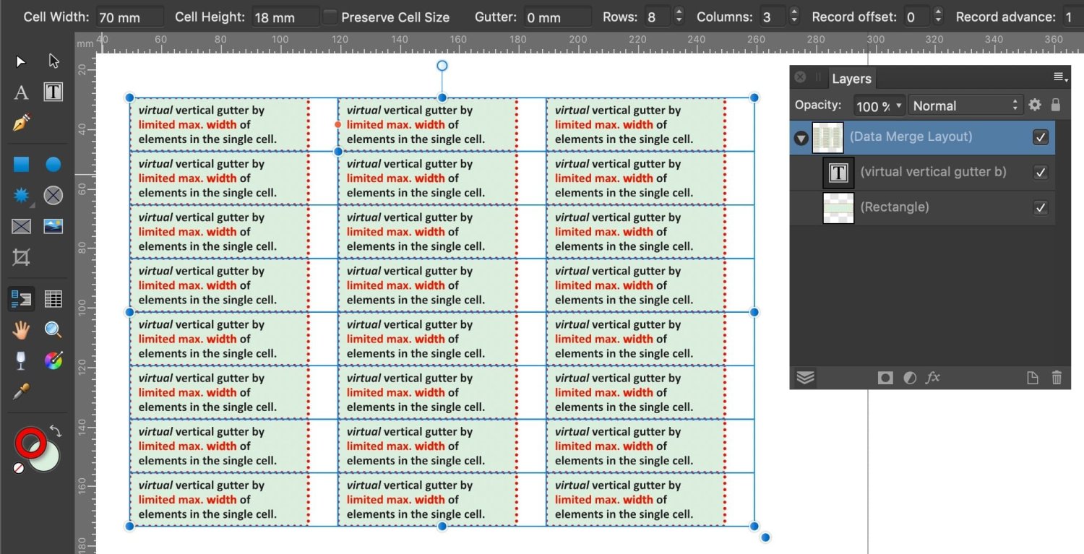The height and width of the screenshot is (554, 1084).
Task: Toggle visibility of virtual vertical gutter layer
Action: click(x=1041, y=173)
